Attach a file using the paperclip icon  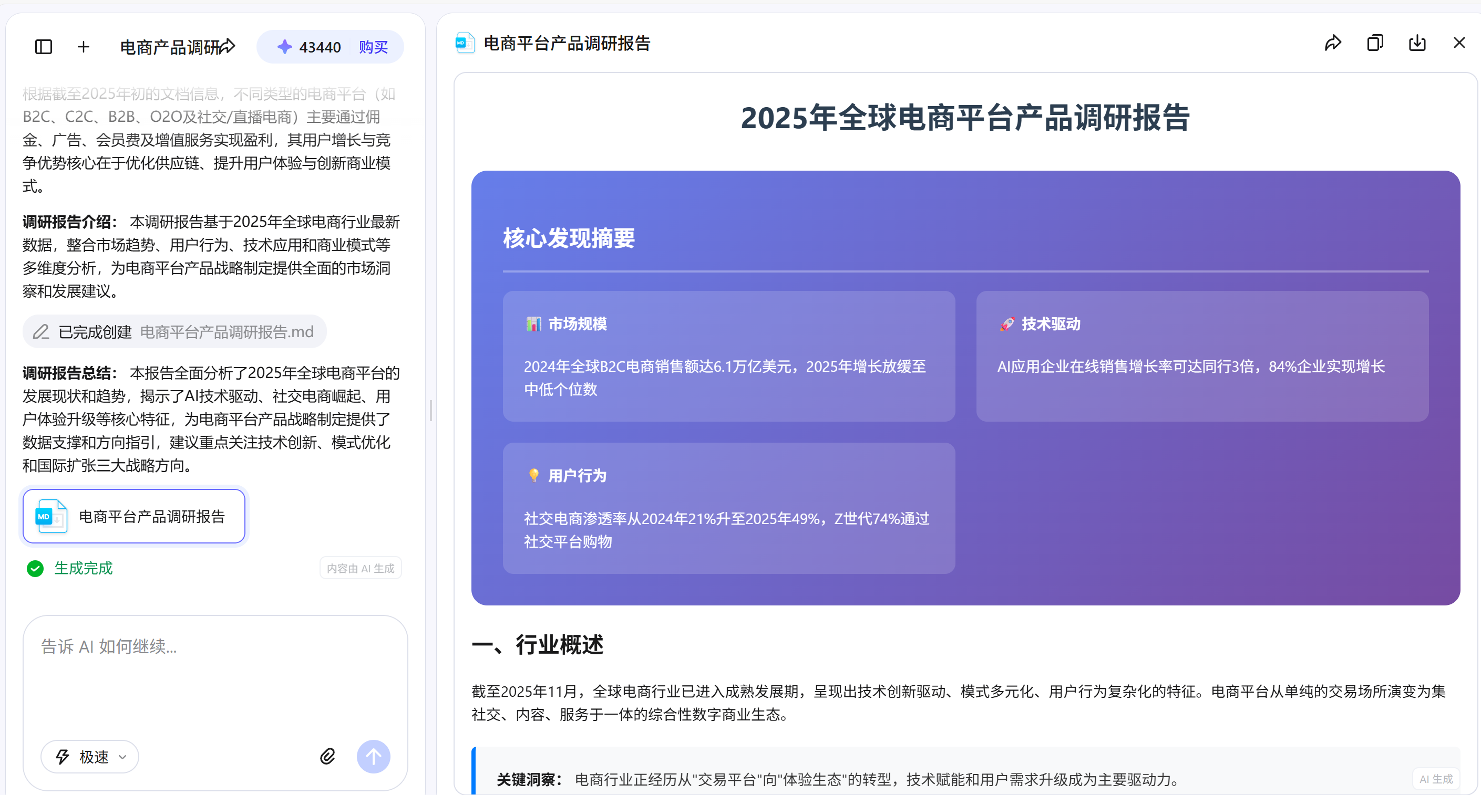(327, 756)
